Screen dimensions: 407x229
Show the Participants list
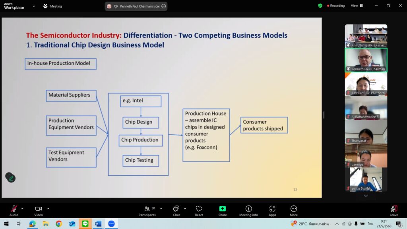(147, 209)
